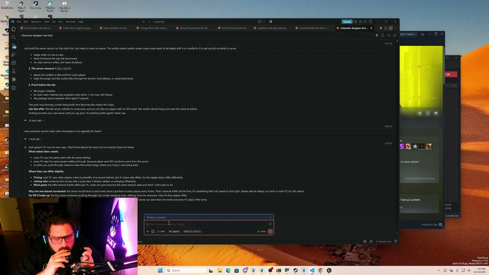Open the Claude Code spark view
Viewport: 489px width, 275px height.
pyautogui.click(x=14, y=79)
